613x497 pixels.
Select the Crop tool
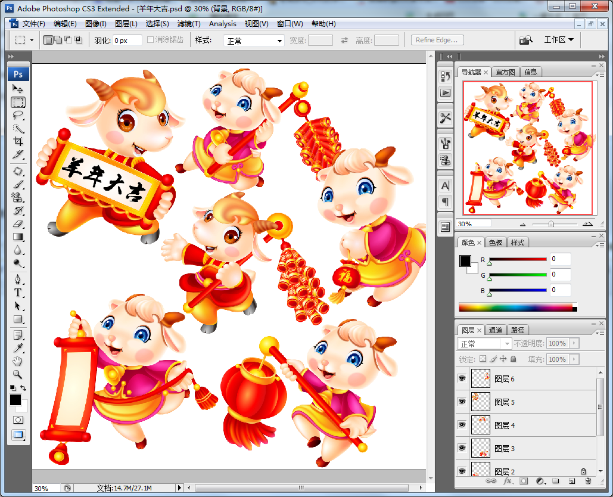coord(18,141)
